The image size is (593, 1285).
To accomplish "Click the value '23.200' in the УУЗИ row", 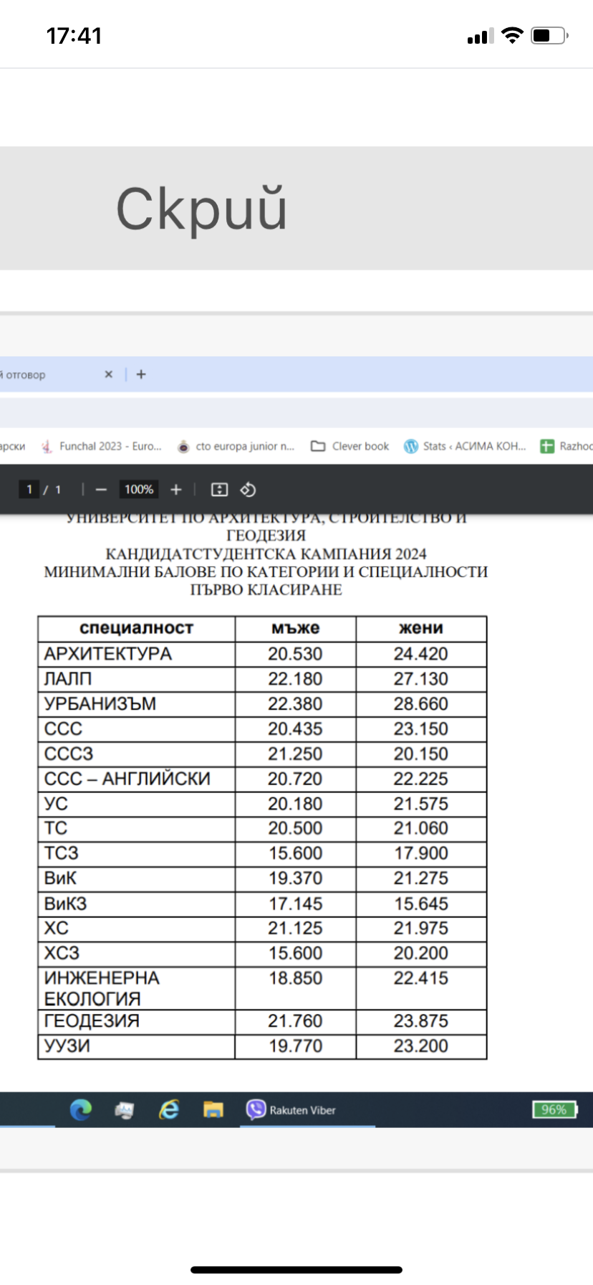I will [x=421, y=1046].
